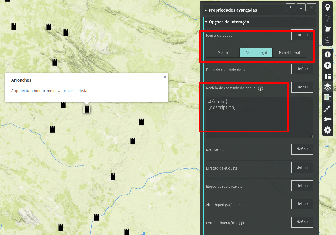The image size is (336, 235).
Task: Toggle panel size with the up-down arrows button
Action: click(301, 7)
